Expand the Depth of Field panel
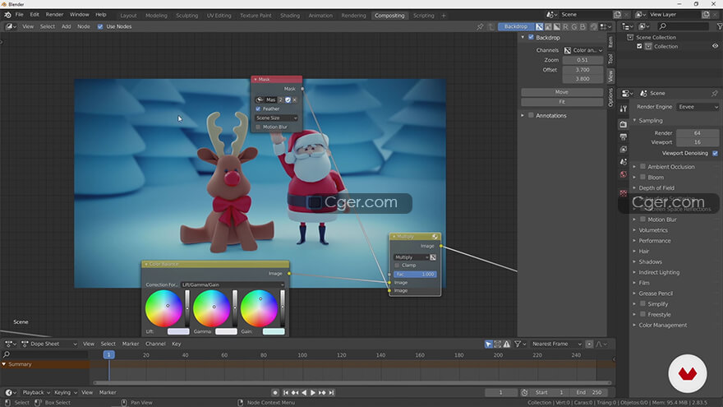 pos(635,188)
